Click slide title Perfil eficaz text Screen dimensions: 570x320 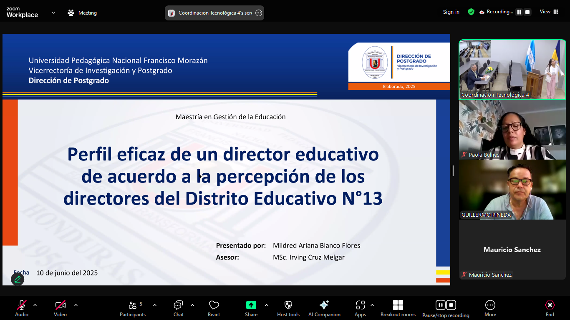223,177
